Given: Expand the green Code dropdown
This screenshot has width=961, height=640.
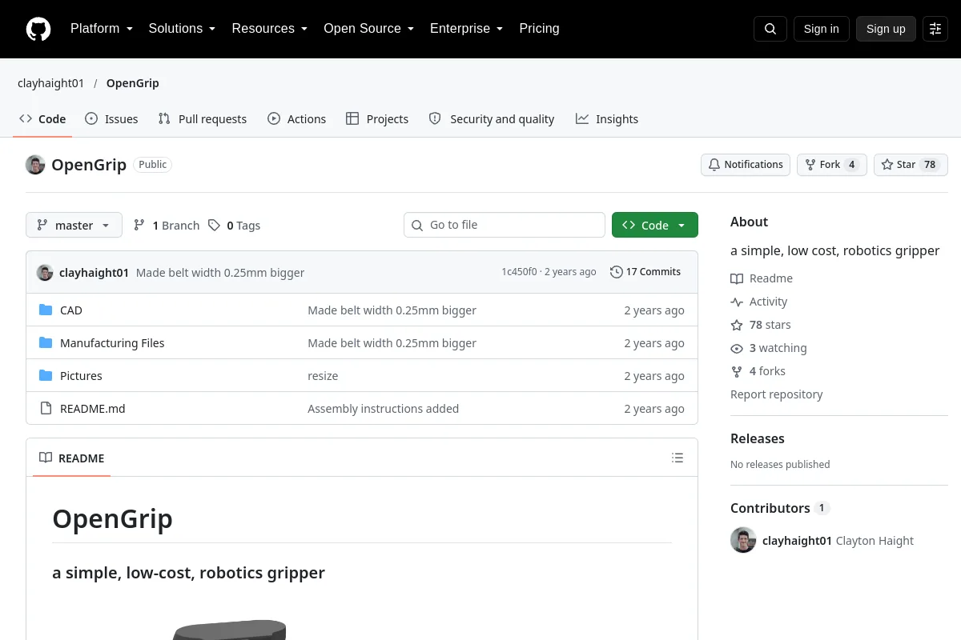Looking at the screenshot, I should tap(655, 225).
